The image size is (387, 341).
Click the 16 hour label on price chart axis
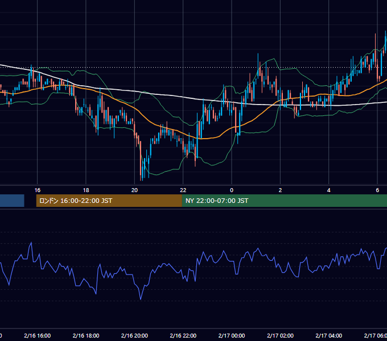point(37,190)
